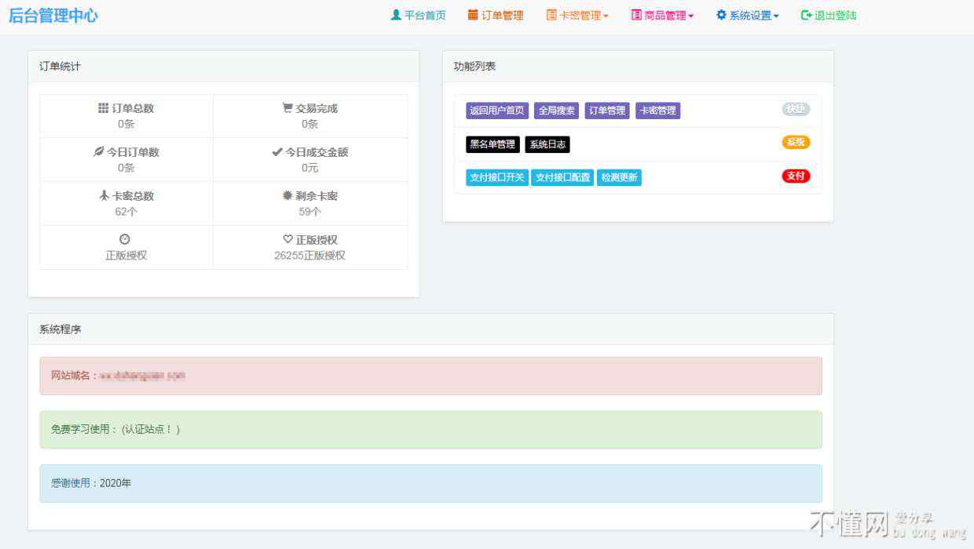Viewport: 974px width, 549px height.
Task: Click the 26255正版授权 text
Action: click(309, 256)
